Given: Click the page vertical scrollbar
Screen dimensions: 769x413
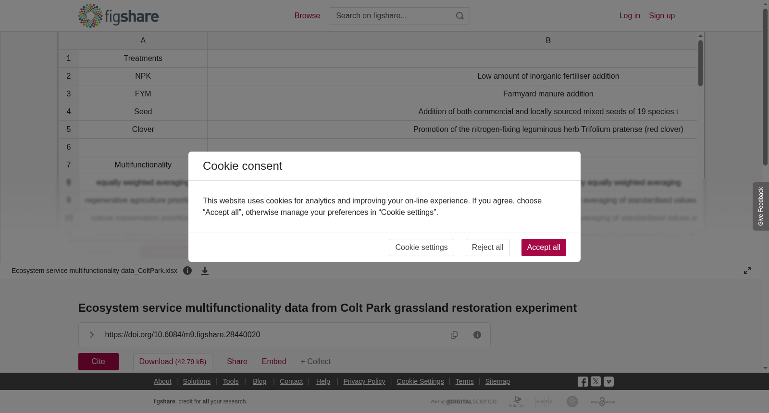Looking at the screenshot, I should 765,86.
